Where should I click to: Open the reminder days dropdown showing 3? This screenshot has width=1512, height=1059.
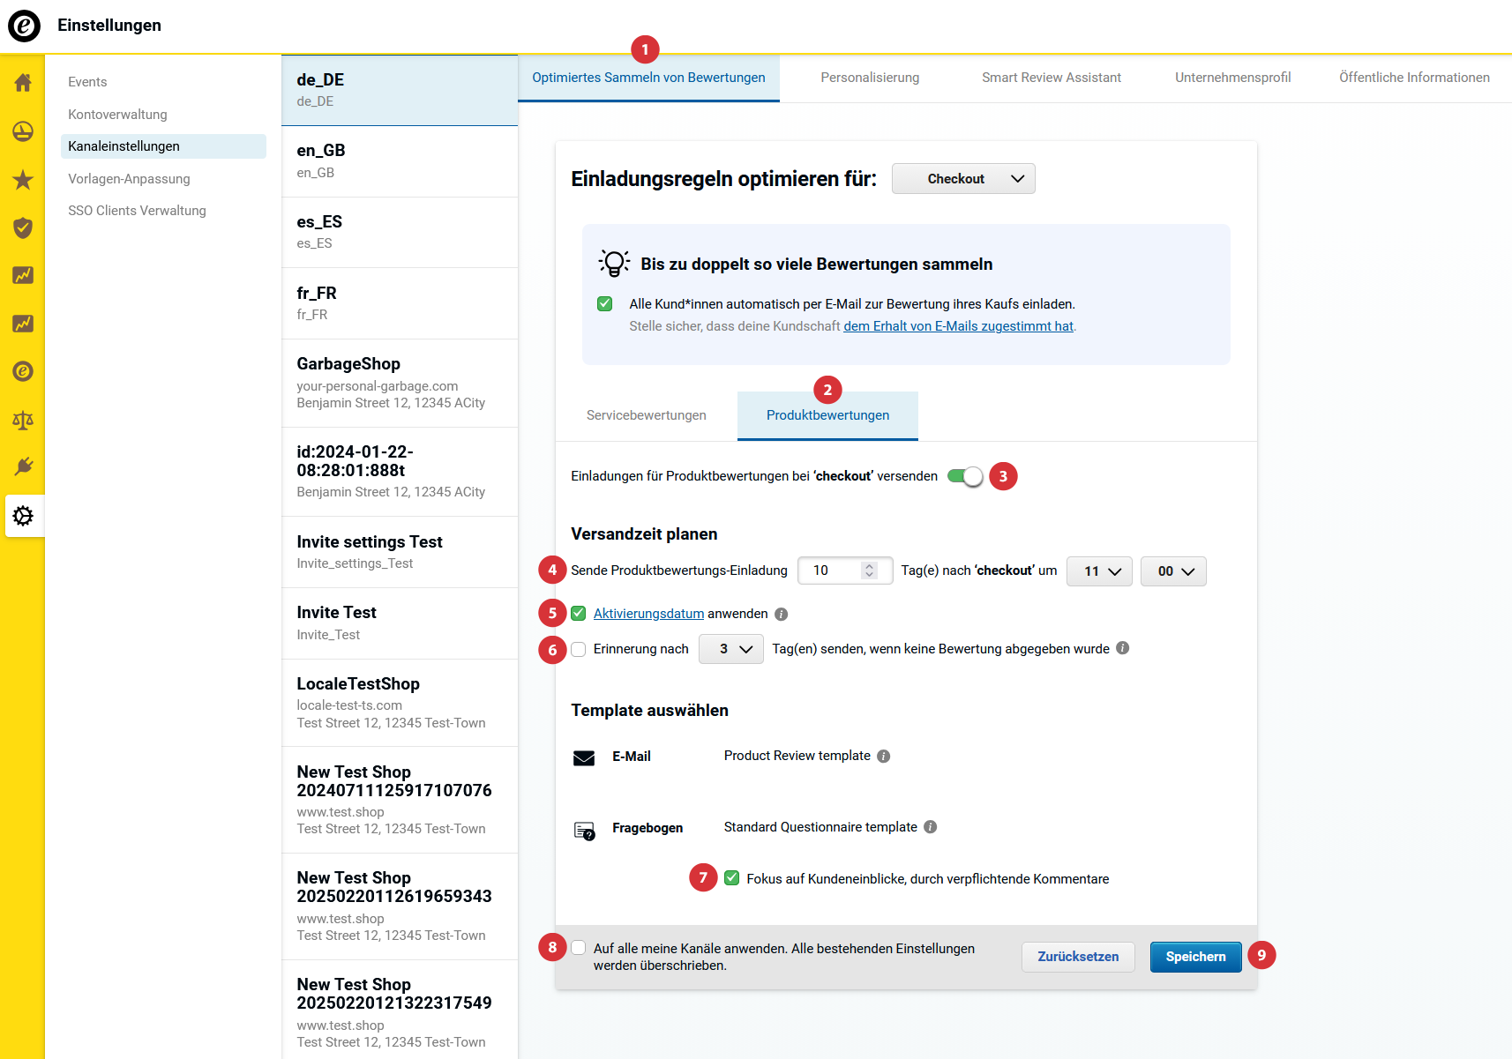point(731,650)
